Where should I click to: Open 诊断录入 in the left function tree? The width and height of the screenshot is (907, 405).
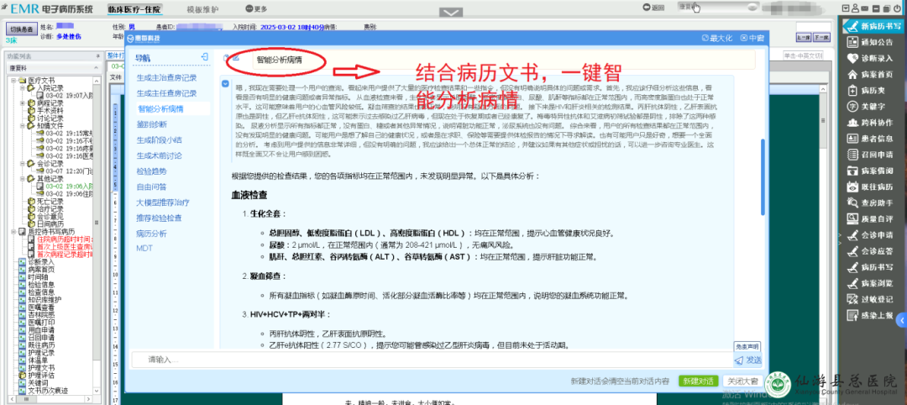click(41, 261)
